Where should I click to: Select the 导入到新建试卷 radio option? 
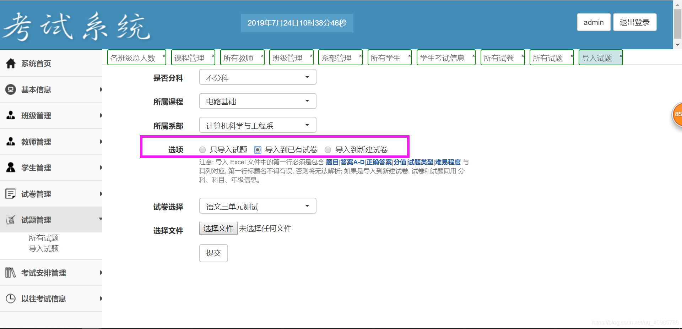(328, 150)
